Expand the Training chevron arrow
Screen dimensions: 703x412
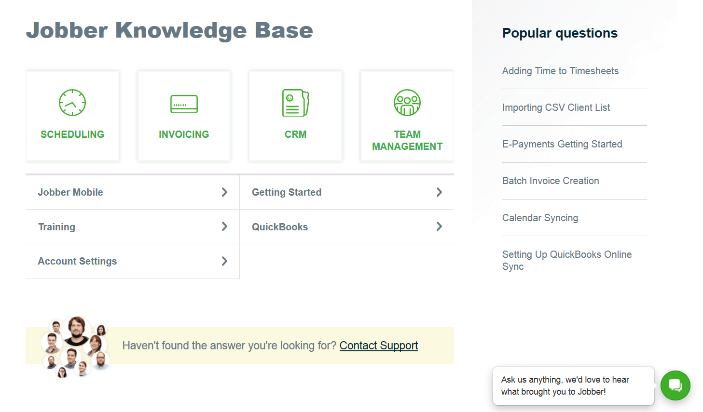click(x=224, y=226)
